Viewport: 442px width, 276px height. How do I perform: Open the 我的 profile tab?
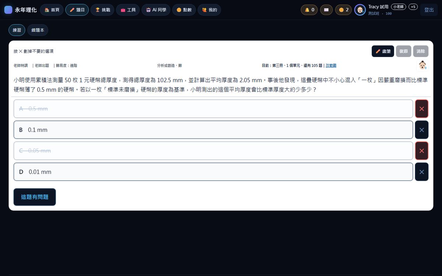[x=209, y=10]
